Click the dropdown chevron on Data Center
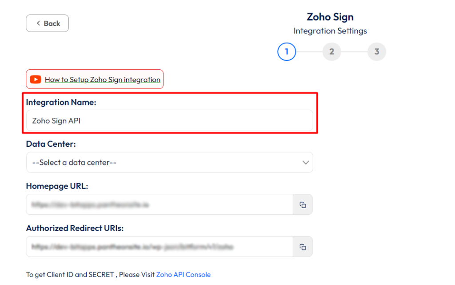The width and height of the screenshot is (455, 285). click(x=306, y=162)
